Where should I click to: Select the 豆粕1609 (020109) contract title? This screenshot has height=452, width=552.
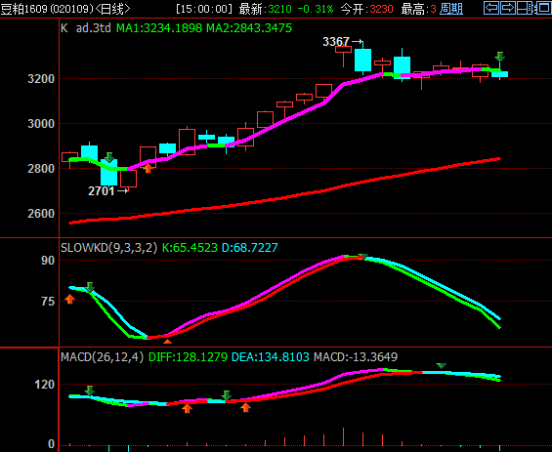(48, 9)
